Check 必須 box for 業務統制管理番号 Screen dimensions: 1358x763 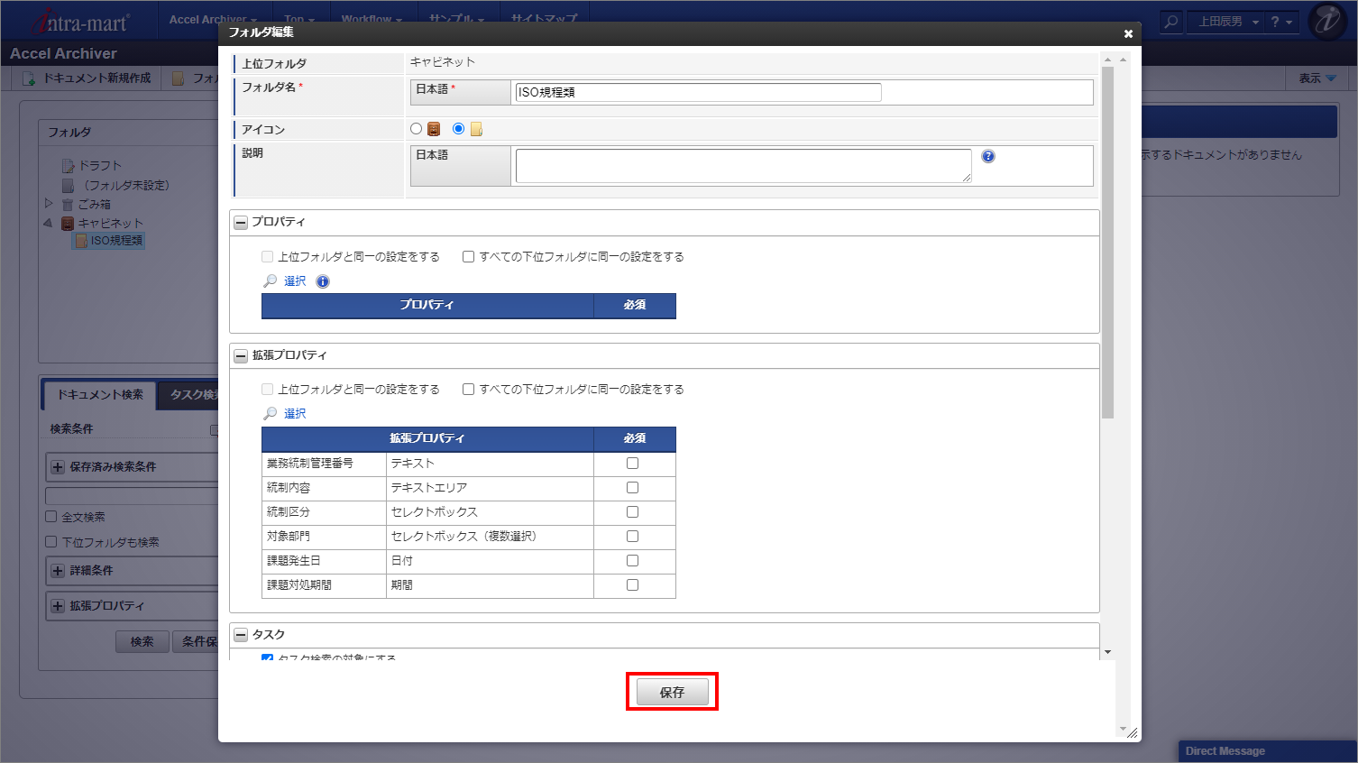(632, 464)
